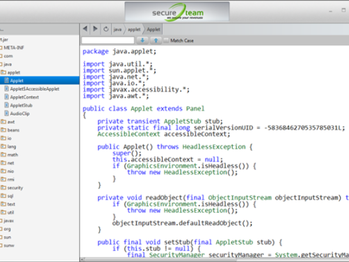Click the AppletStub file icon
Screen dimensions: 349x262
pyautogui.click(x=7, y=105)
